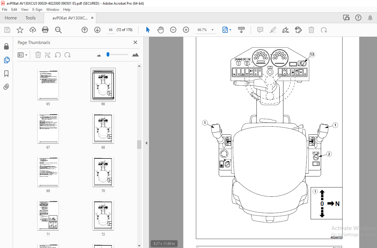Viewport: 377px width, 248px height.
Task: Rotate thumbnail pages counterclockwise
Action: coord(58,55)
